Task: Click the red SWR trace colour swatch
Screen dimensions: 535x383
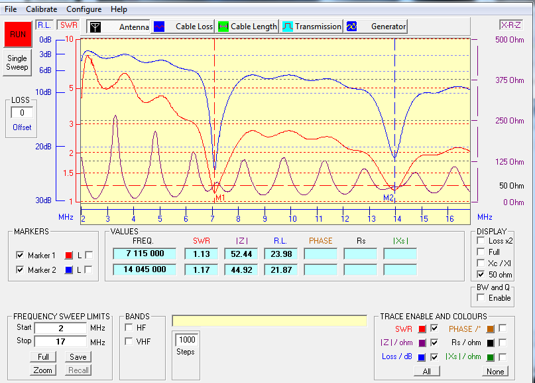Action: coord(422,329)
